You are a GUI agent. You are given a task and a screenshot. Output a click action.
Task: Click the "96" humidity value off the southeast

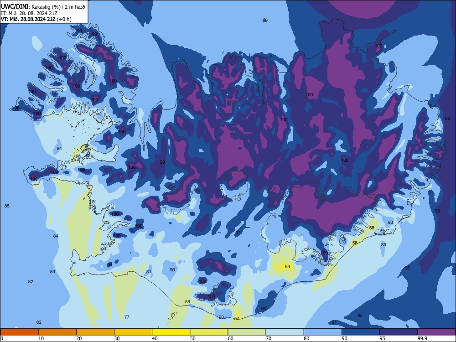point(407,268)
